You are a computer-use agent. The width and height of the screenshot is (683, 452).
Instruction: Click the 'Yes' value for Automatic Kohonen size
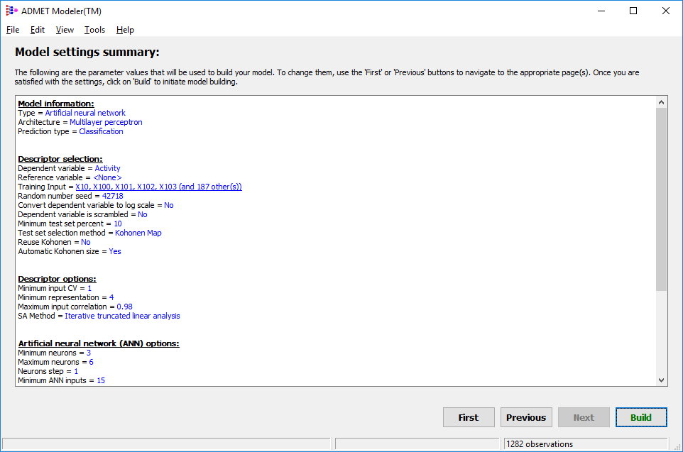(x=115, y=251)
